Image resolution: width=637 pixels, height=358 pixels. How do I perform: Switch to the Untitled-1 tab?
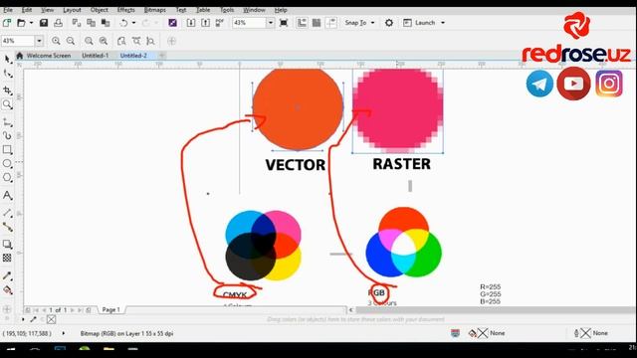(x=96, y=56)
